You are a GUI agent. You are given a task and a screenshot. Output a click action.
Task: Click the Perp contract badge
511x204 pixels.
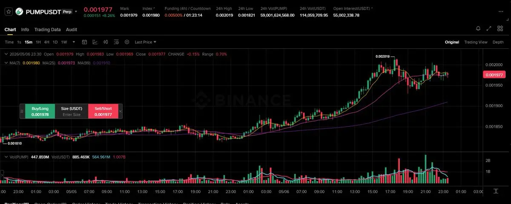(67, 12)
